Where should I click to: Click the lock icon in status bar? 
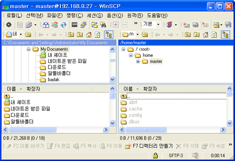[x=155, y=156]
